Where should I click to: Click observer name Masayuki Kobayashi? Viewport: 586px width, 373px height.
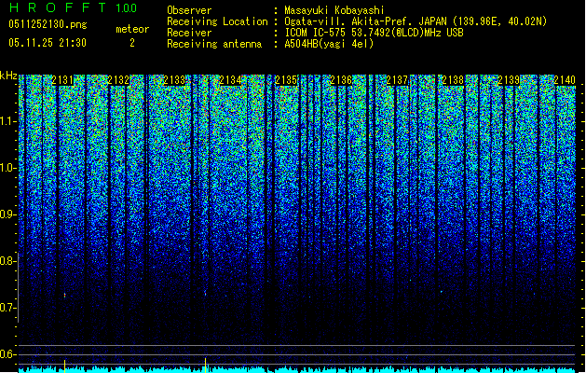coord(334,10)
